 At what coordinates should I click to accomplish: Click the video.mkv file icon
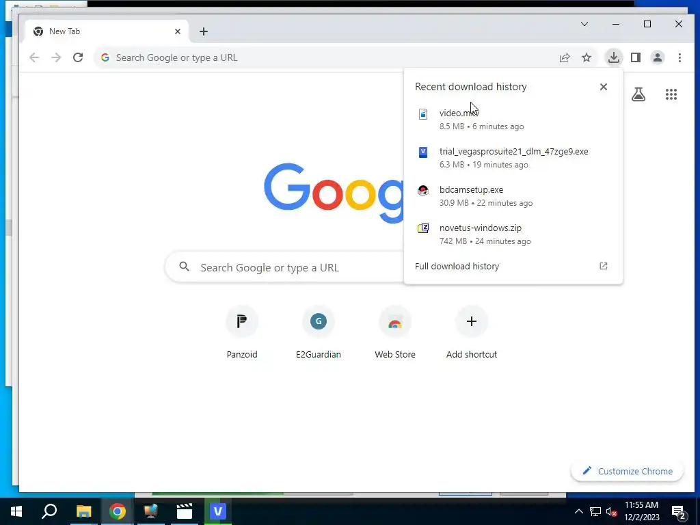(x=422, y=114)
